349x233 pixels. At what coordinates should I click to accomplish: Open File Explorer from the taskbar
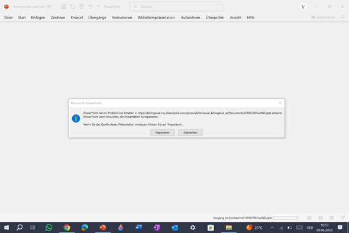[x=229, y=228]
